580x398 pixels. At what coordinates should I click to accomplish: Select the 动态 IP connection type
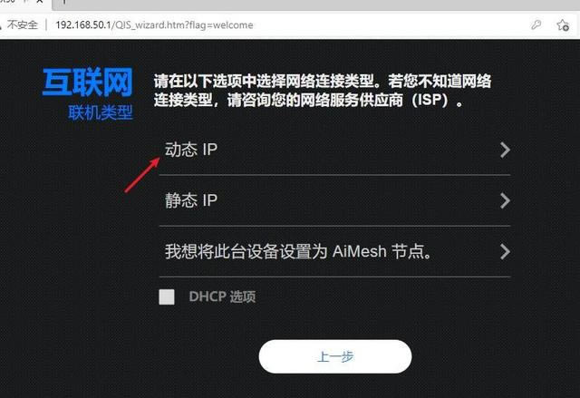click(x=334, y=150)
